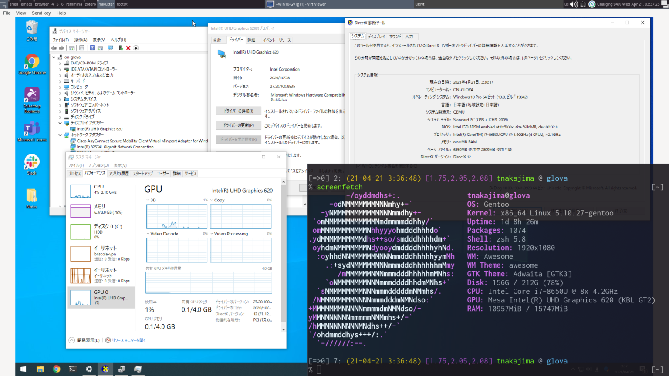Image resolution: width=669 pixels, height=376 pixels.
Task: Open the View menu in Virt Viewer
Action: (x=21, y=13)
